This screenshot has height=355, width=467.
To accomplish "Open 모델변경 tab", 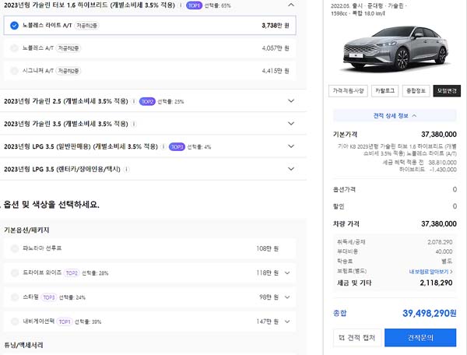I will pyautogui.click(x=447, y=91).
